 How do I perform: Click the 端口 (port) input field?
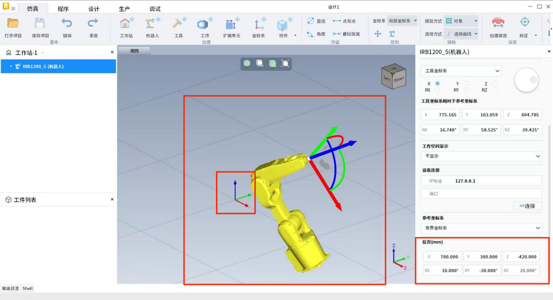click(x=481, y=193)
